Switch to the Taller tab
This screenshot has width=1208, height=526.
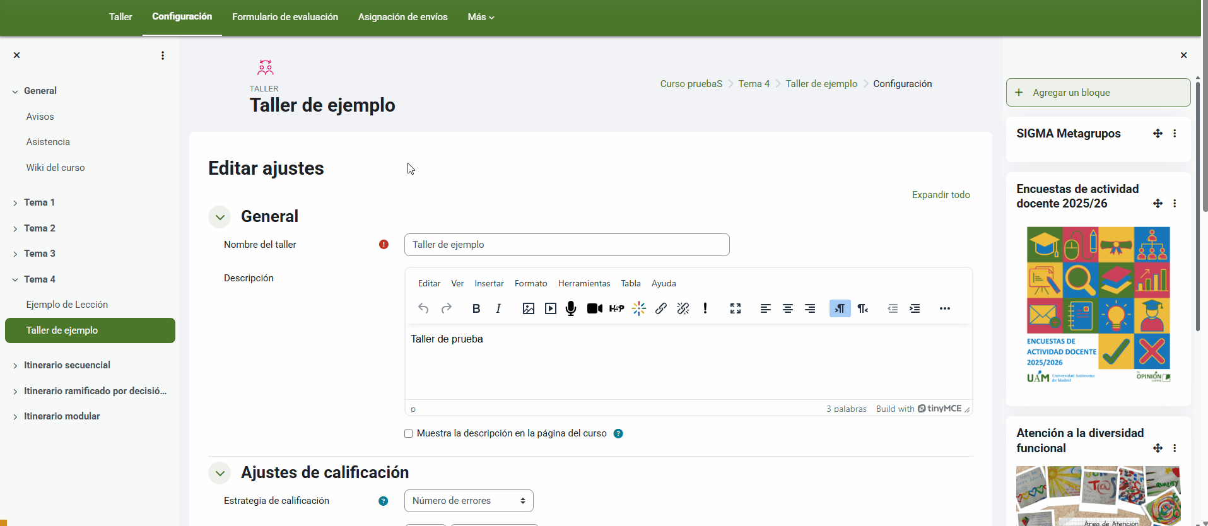click(x=120, y=17)
